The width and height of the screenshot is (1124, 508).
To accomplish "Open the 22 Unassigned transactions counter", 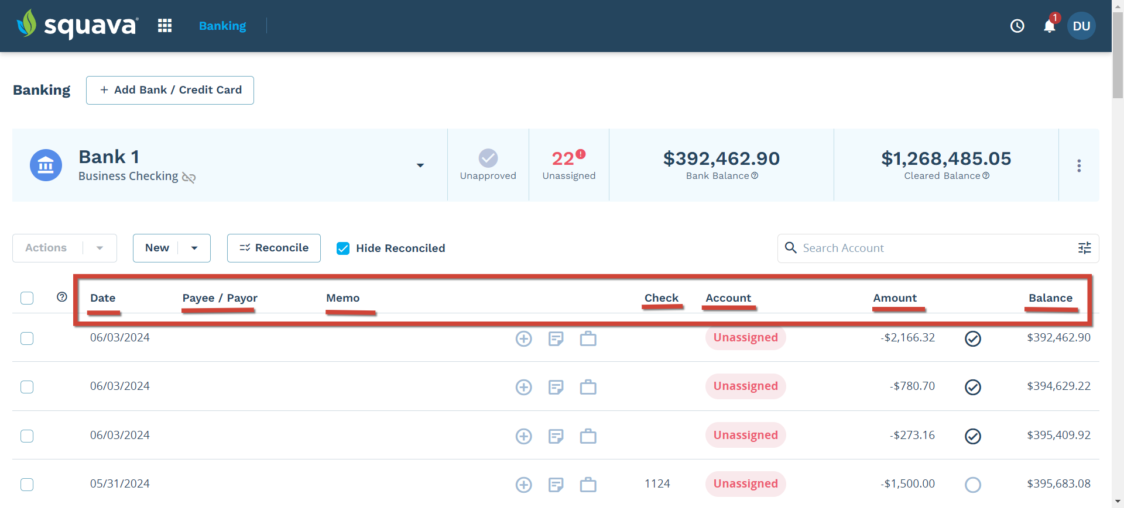I will click(569, 165).
